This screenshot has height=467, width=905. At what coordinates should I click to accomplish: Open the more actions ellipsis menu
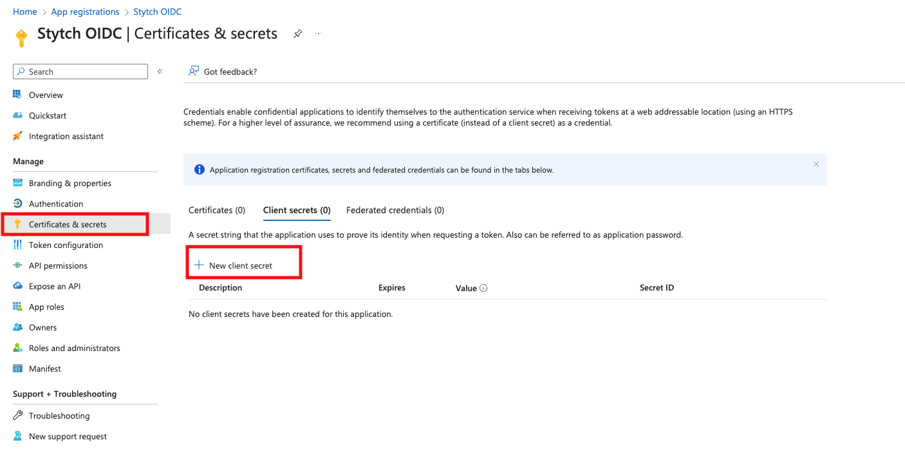point(319,33)
